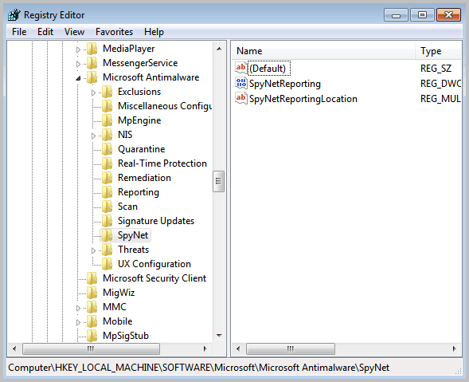This screenshot has height=382, width=469.
Task: Select the Real-Time Protection key label
Action: tap(162, 163)
